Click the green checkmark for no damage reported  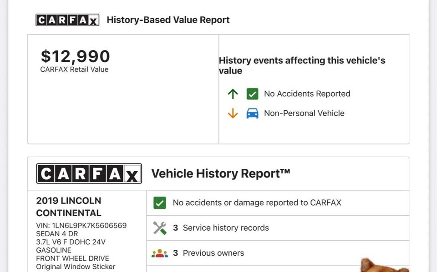coord(160,203)
